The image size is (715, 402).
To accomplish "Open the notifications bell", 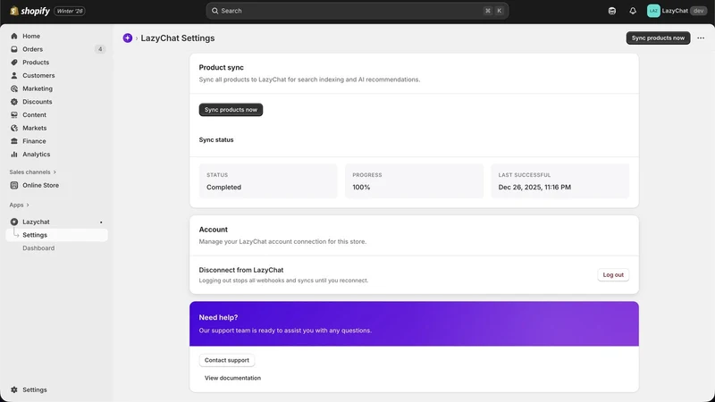I will click(633, 11).
